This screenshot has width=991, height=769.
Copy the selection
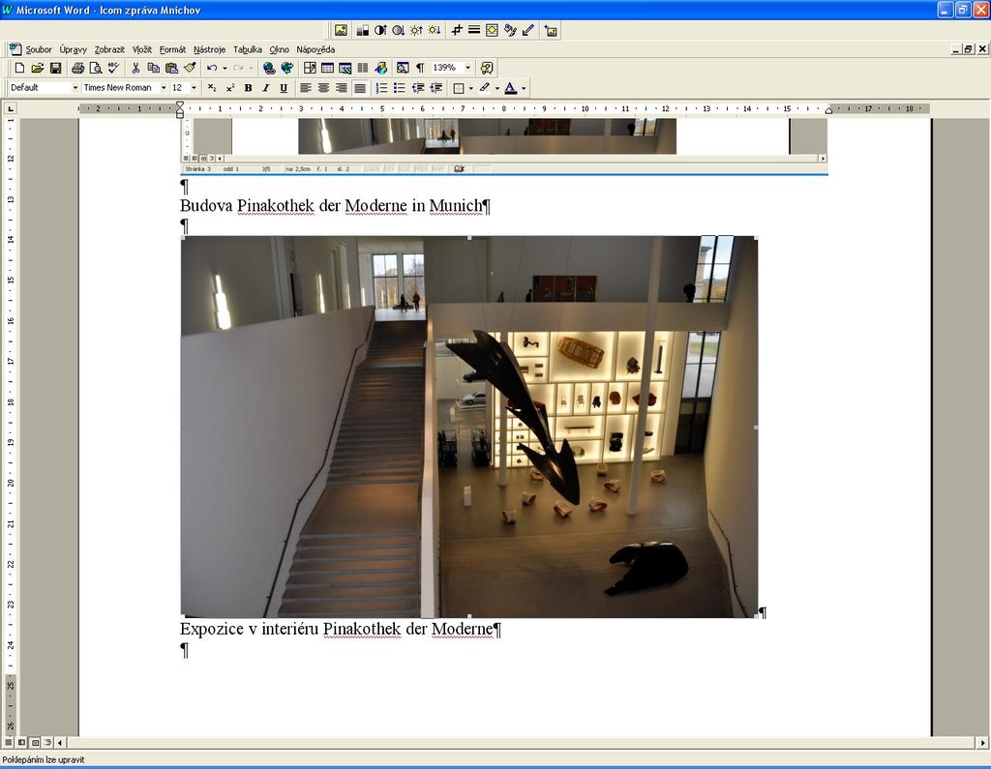click(153, 68)
